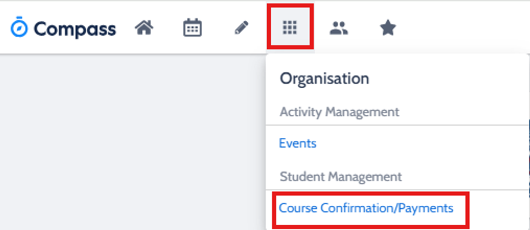This screenshot has width=530, height=230.
Task: Open the Events link
Action: (298, 143)
